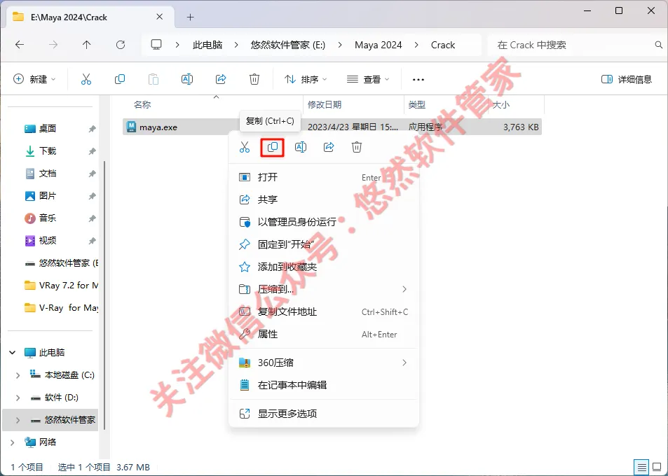Go up one folder level

(x=86, y=45)
